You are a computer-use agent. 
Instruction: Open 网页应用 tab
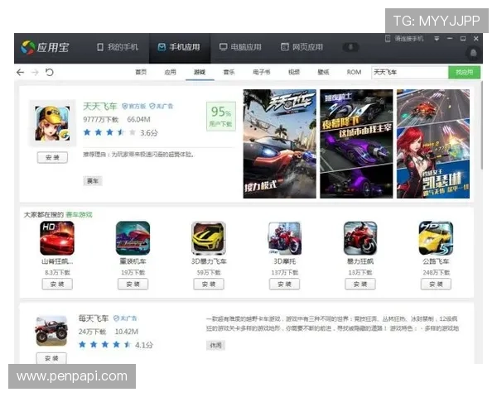[302, 47]
